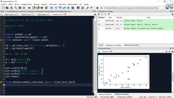Select variable y Series row
Viewport: 174px width, 98px height.
click(x=136, y=28)
